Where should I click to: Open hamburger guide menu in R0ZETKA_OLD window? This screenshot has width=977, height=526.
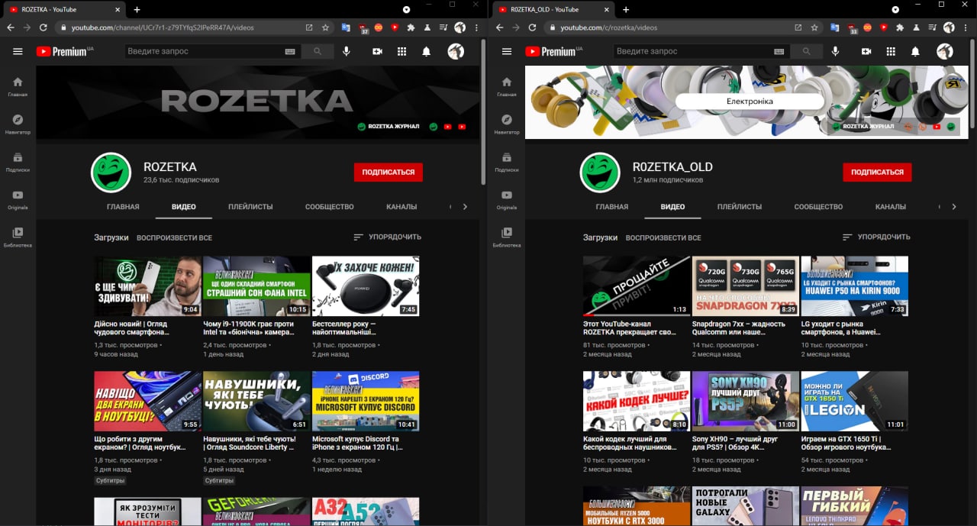tap(507, 51)
